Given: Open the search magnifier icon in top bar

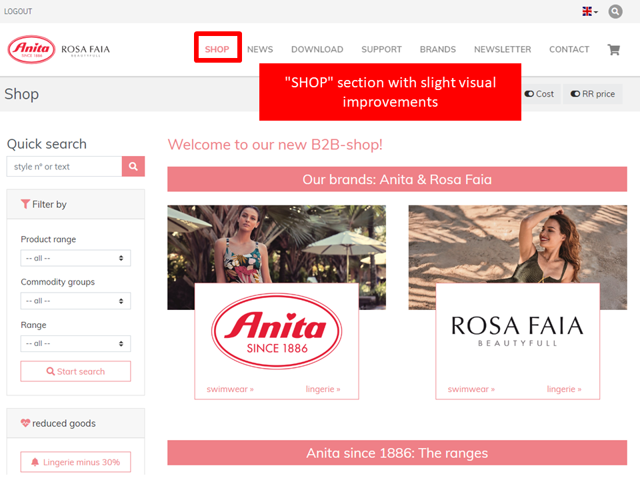Looking at the screenshot, I should (615, 11).
